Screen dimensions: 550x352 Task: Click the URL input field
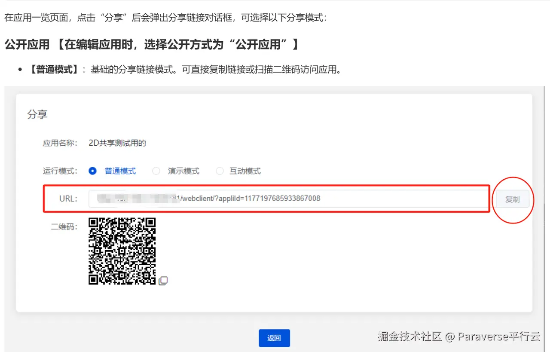(x=289, y=199)
